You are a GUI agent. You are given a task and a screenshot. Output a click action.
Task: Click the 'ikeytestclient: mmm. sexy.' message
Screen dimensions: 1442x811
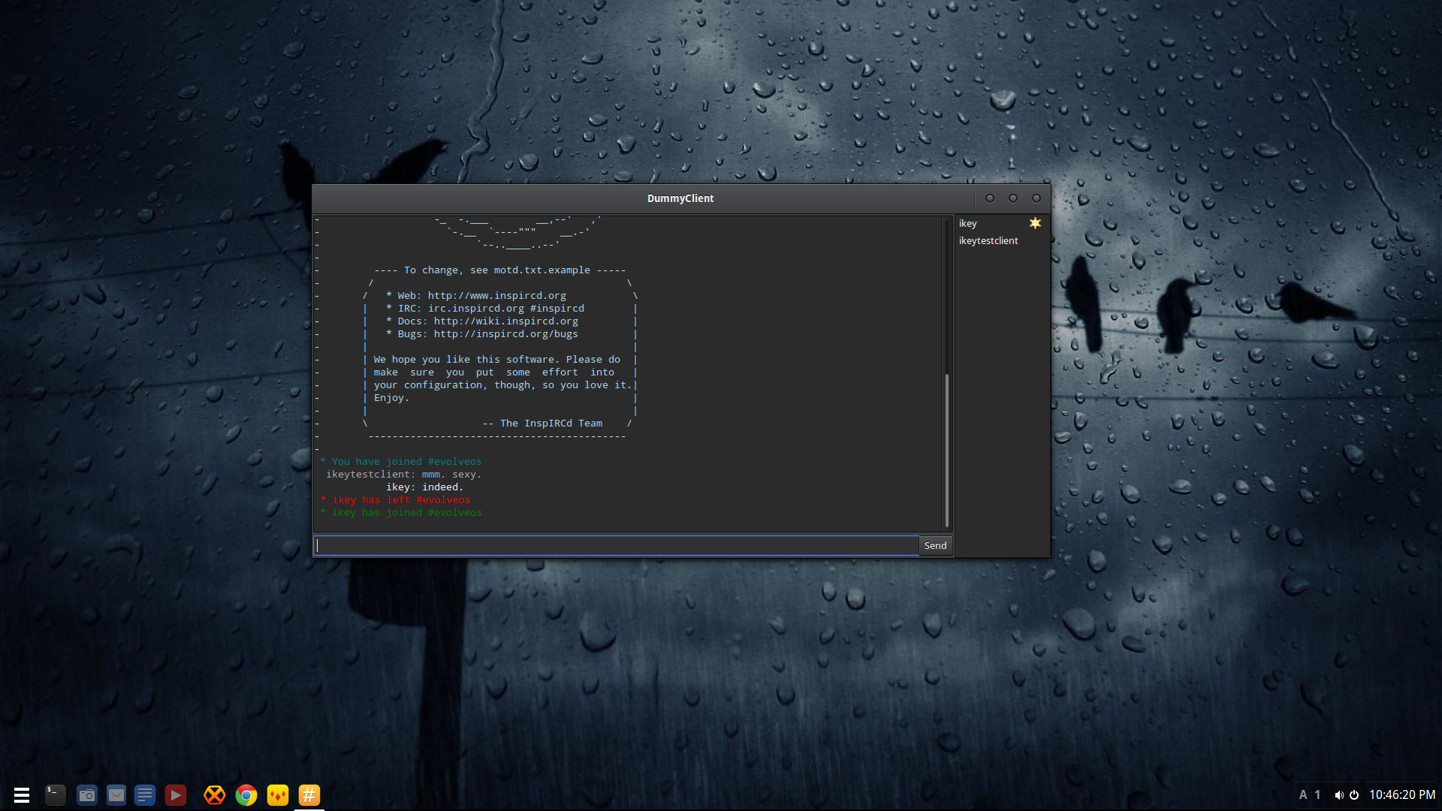point(403,475)
